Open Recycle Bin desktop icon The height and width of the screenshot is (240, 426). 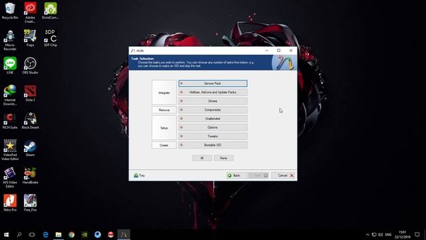click(10, 11)
